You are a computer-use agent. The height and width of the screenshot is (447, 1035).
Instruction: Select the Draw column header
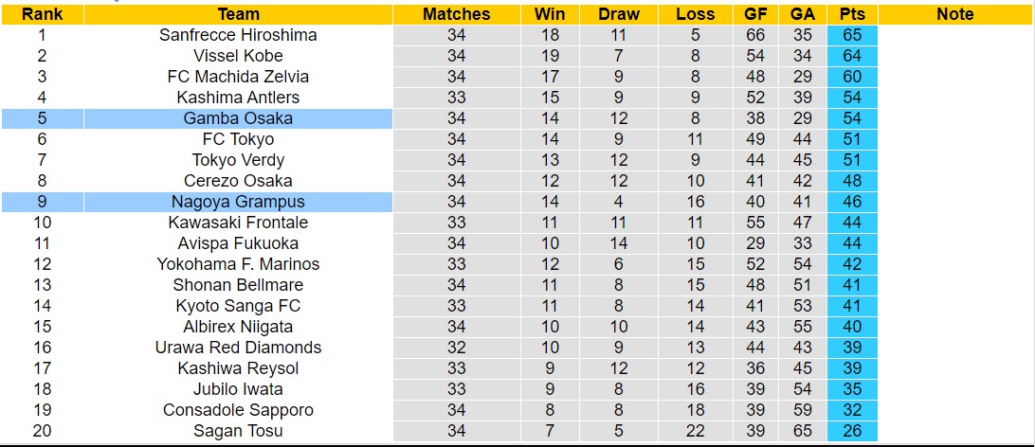pos(619,14)
